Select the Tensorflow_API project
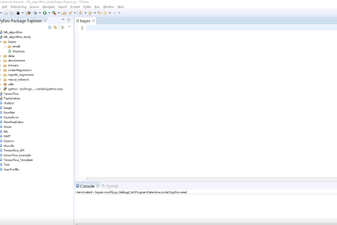 [x=14, y=150]
